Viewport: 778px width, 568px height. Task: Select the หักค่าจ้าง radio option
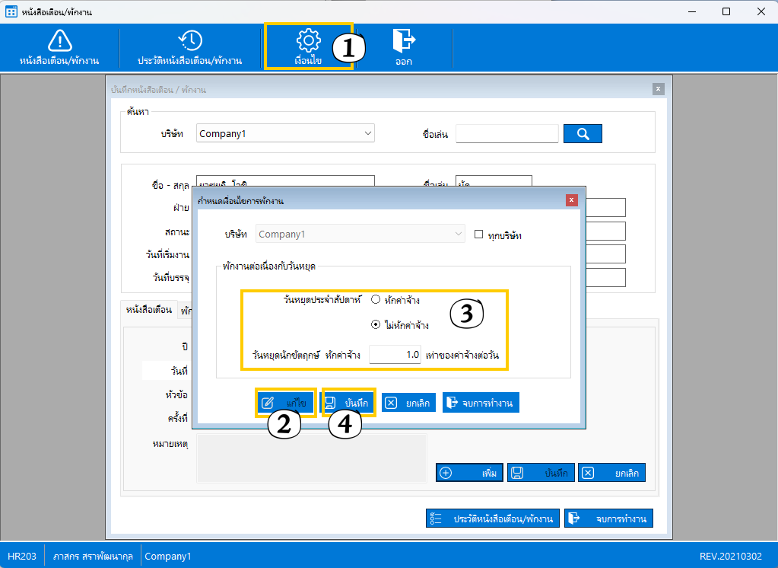tap(376, 300)
